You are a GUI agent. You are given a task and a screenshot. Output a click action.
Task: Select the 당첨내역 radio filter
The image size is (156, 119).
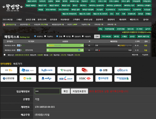[x=73, y=36]
